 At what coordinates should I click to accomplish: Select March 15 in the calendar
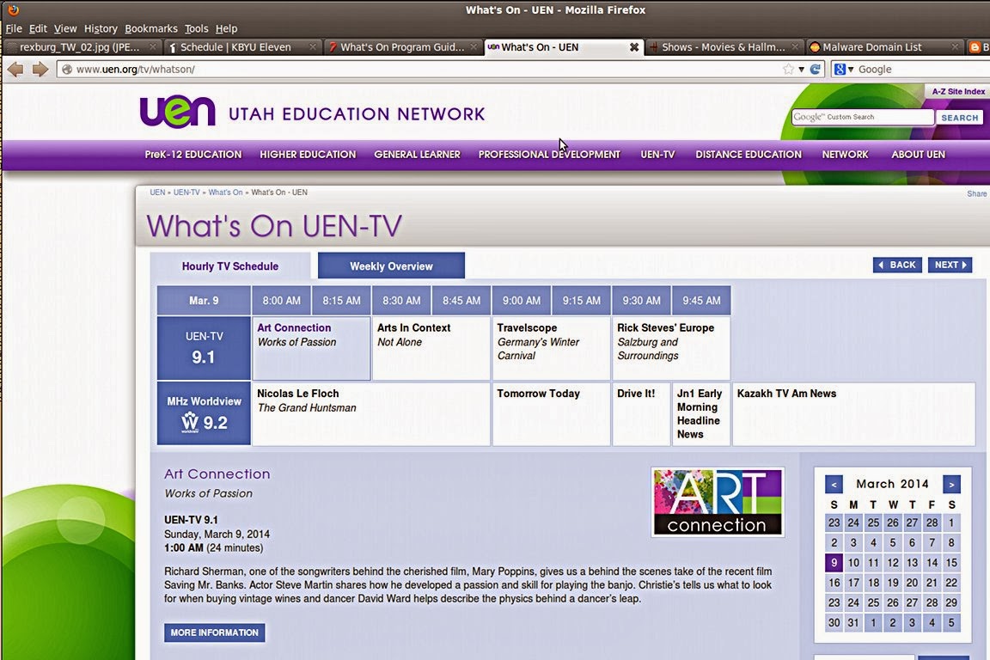pos(951,563)
